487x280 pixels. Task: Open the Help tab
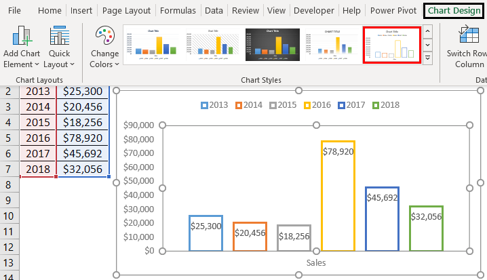[351, 11]
